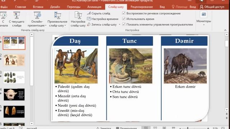This screenshot has width=230, height=129.
Task: Click slide editor scroll down arrow
Action: (227, 110)
